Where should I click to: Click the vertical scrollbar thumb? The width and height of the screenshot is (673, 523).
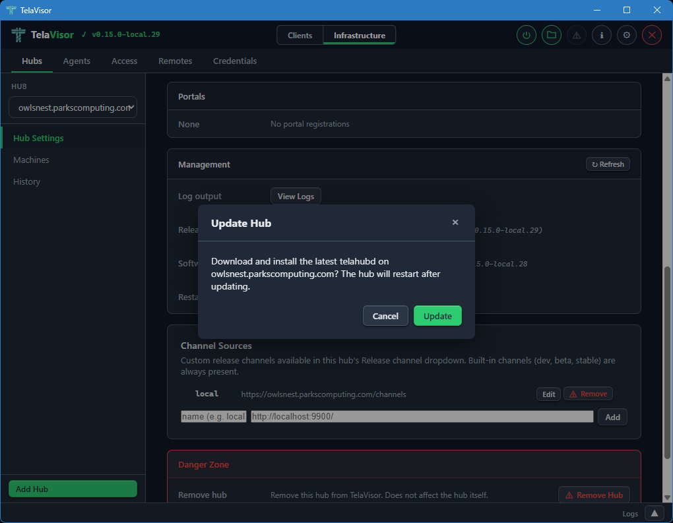tap(667, 363)
